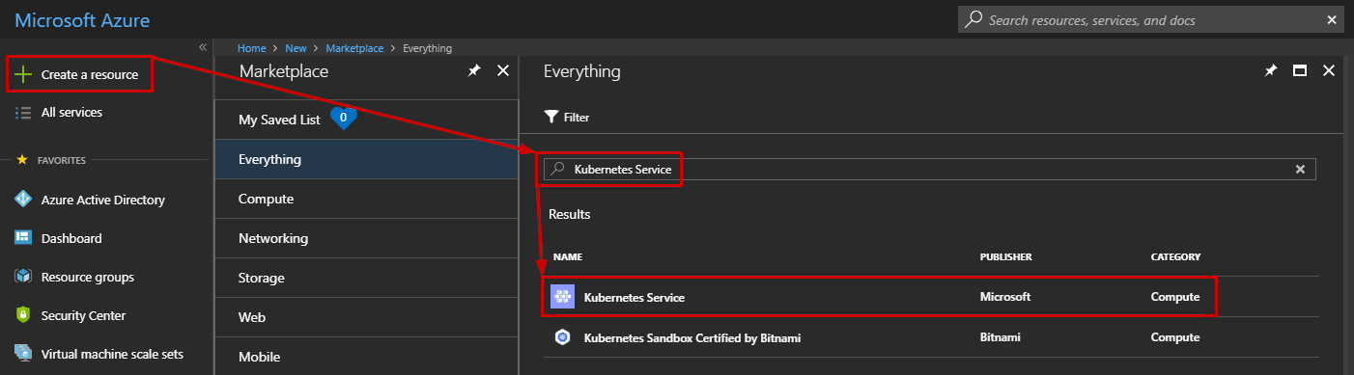Select the Compute category
The image size is (1354, 375).
[x=366, y=199]
